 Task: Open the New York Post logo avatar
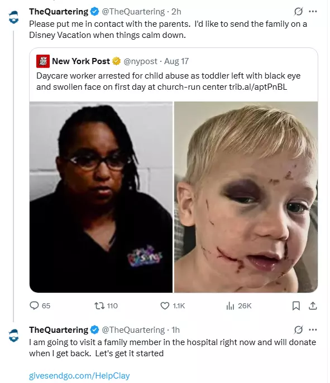tap(43, 61)
